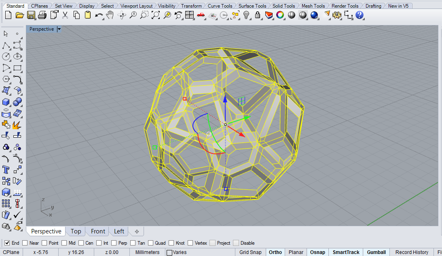
Task: Open the Solid Tools toolbar tab
Action: (283, 6)
